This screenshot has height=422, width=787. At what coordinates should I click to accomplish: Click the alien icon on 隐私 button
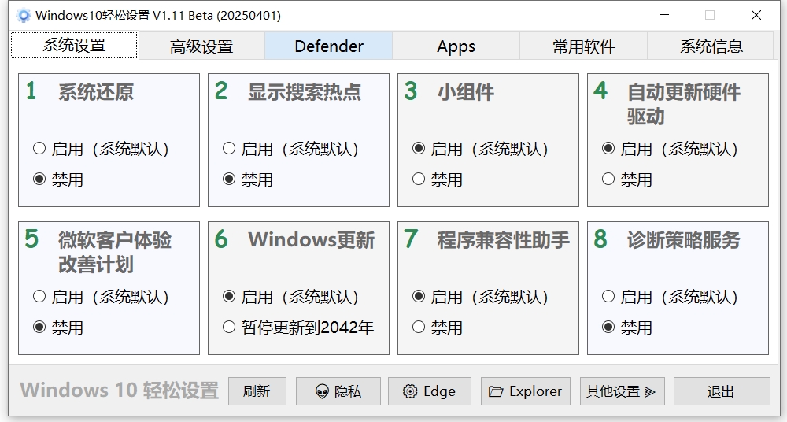coord(322,392)
